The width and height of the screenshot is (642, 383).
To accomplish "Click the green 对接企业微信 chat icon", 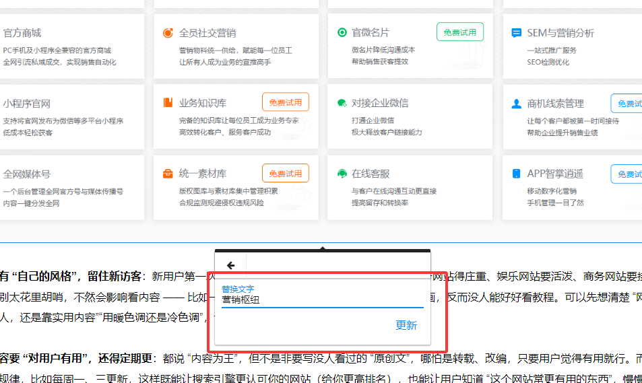I will [342, 103].
